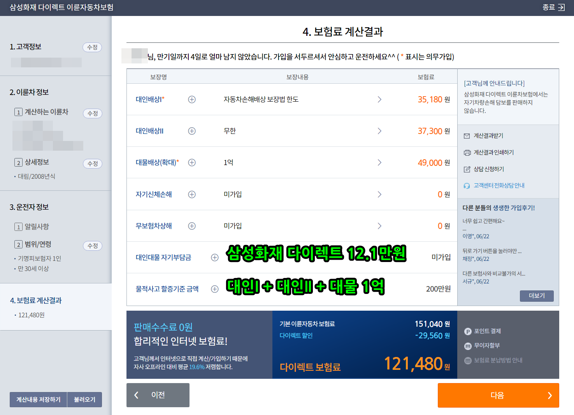Expand 무보험차상해 plus icon

coord(192,226)
